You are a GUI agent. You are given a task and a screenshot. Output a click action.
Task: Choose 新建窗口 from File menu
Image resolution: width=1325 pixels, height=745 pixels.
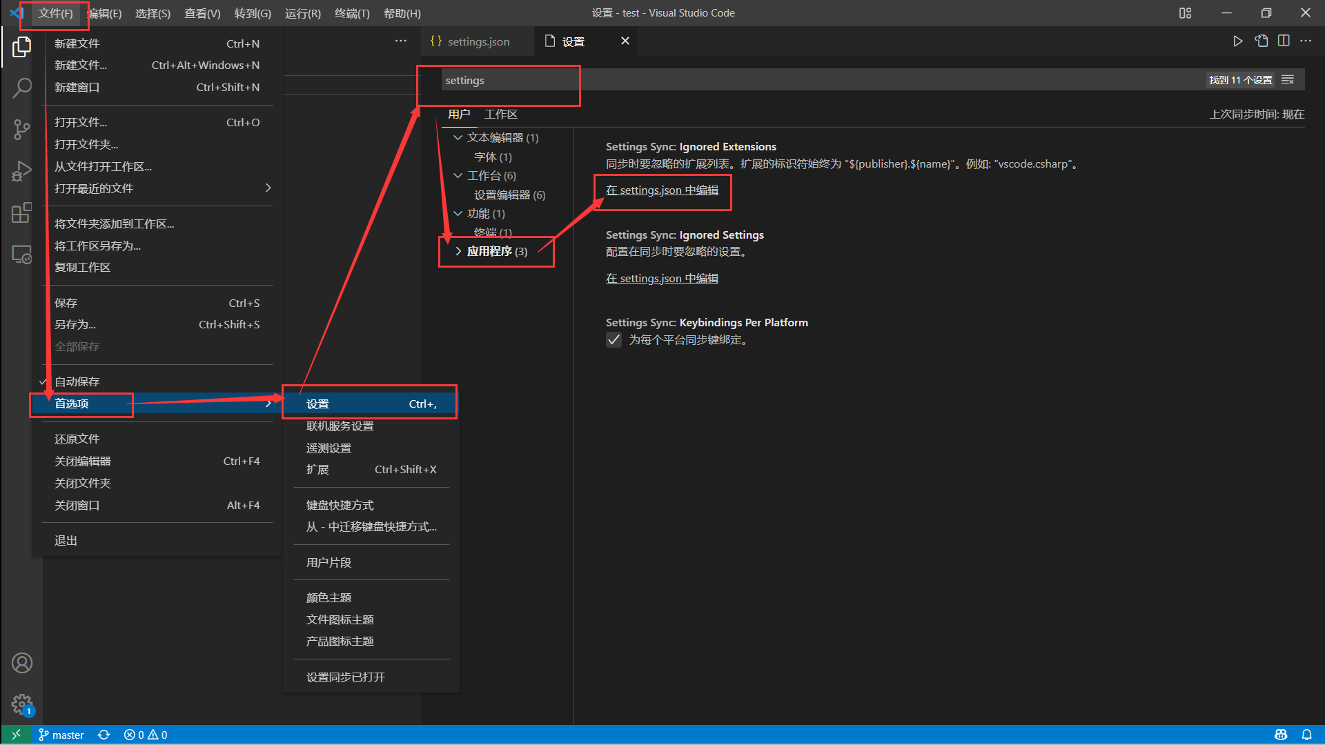157,88
